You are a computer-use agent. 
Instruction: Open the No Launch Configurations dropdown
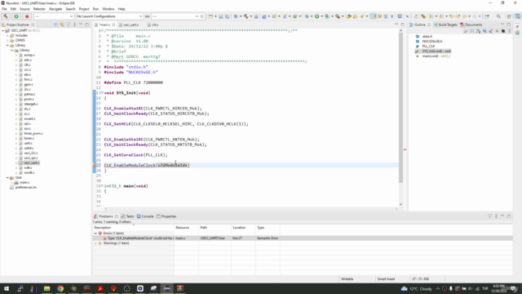click(x=109, y=16)
